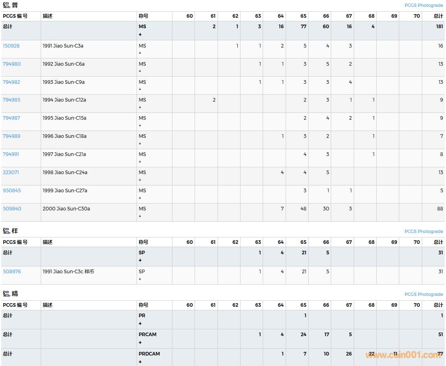The image size is (446, 366).
Task: Click PCGS number 794985 for 1994 Jiao
Action: (12, 100)
